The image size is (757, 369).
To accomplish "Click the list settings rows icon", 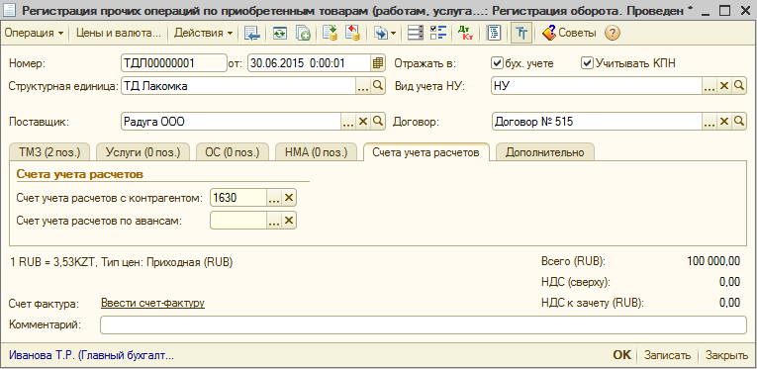I will (x=416, y=34).
